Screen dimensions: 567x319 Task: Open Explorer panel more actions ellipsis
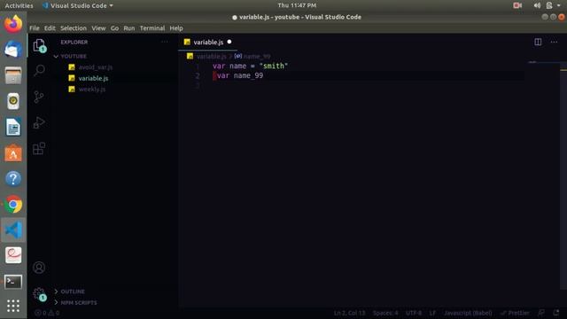164,42
